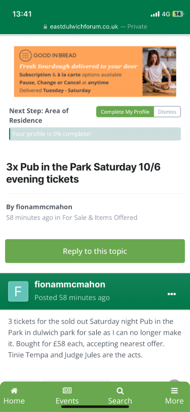This screenshot has height=412, width=190.
Task: Tap the cellular signal bars icon
Action: coord(155,14)
